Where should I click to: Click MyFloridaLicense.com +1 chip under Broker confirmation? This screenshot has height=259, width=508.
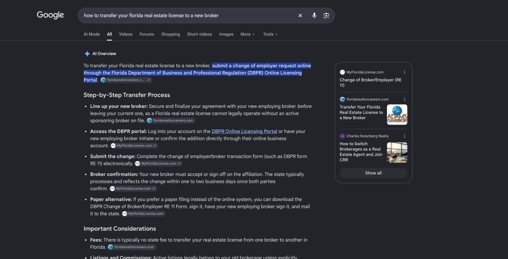(133, 189)
